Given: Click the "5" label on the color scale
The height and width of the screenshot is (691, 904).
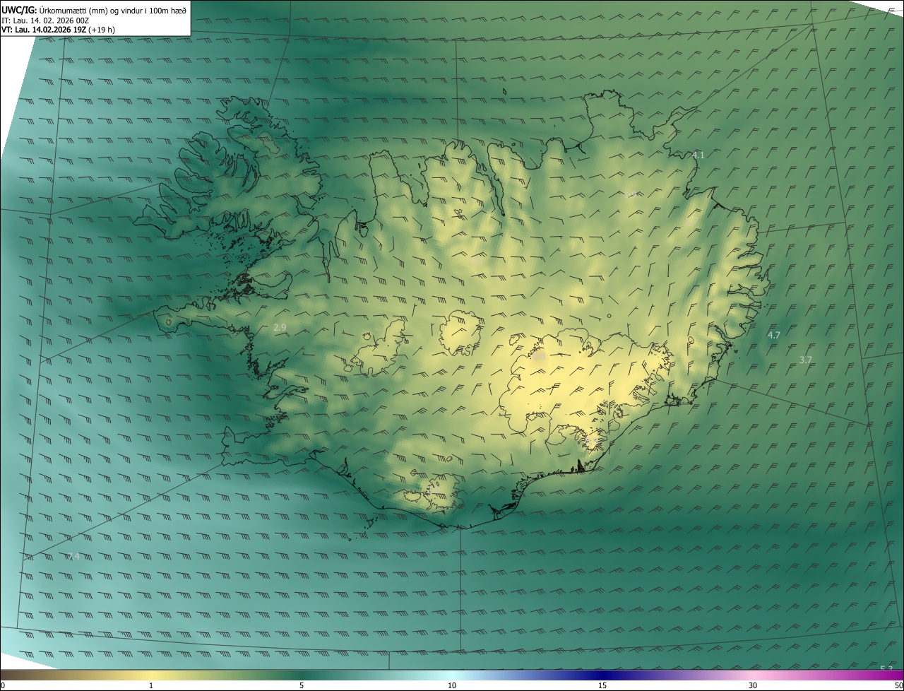Looking at the screenshot, I should 302,686.
